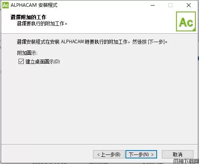Click the empty grey area below the checkbox
This screenshot has height=164, width=199.
tap(99, 103)
